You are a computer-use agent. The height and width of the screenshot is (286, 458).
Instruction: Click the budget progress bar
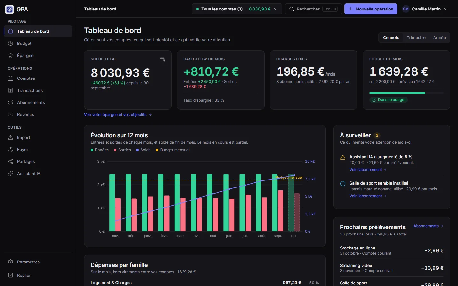[x=406, y=93]
